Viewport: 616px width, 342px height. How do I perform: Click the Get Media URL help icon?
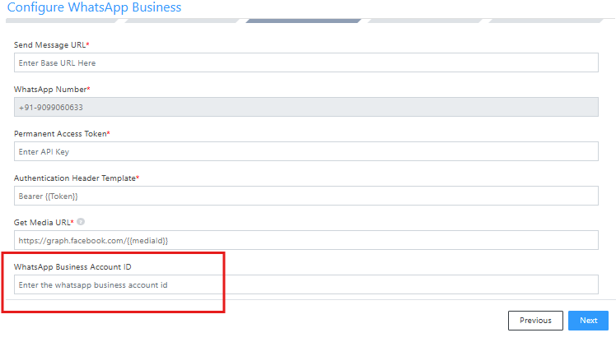pos(82,222)
